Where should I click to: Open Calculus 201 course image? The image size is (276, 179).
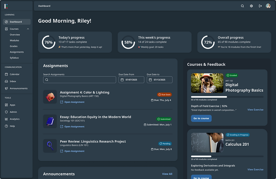pyautogui.click(x=207, y=143)
